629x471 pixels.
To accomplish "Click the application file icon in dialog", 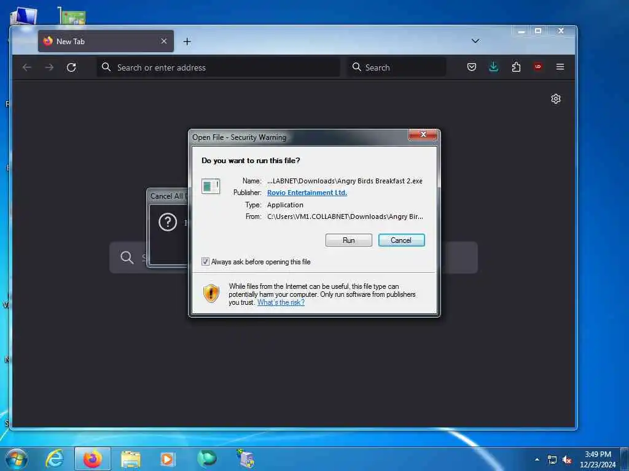I will [x=211, y=186].
